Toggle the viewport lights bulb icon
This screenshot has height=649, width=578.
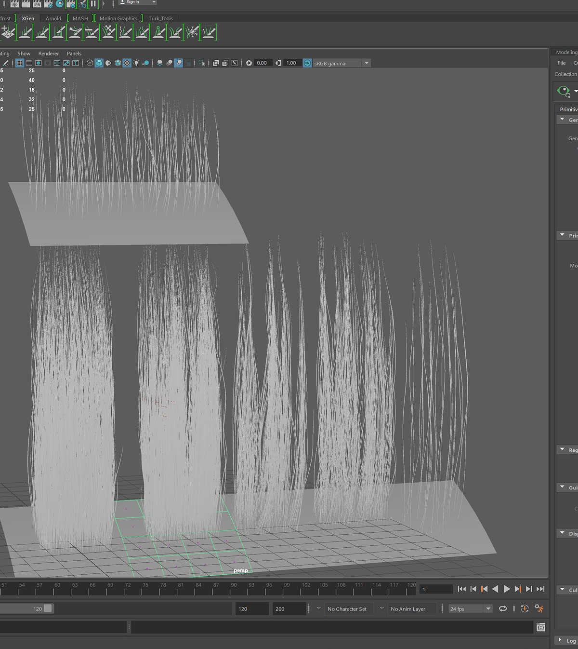[x=136, y=63]
